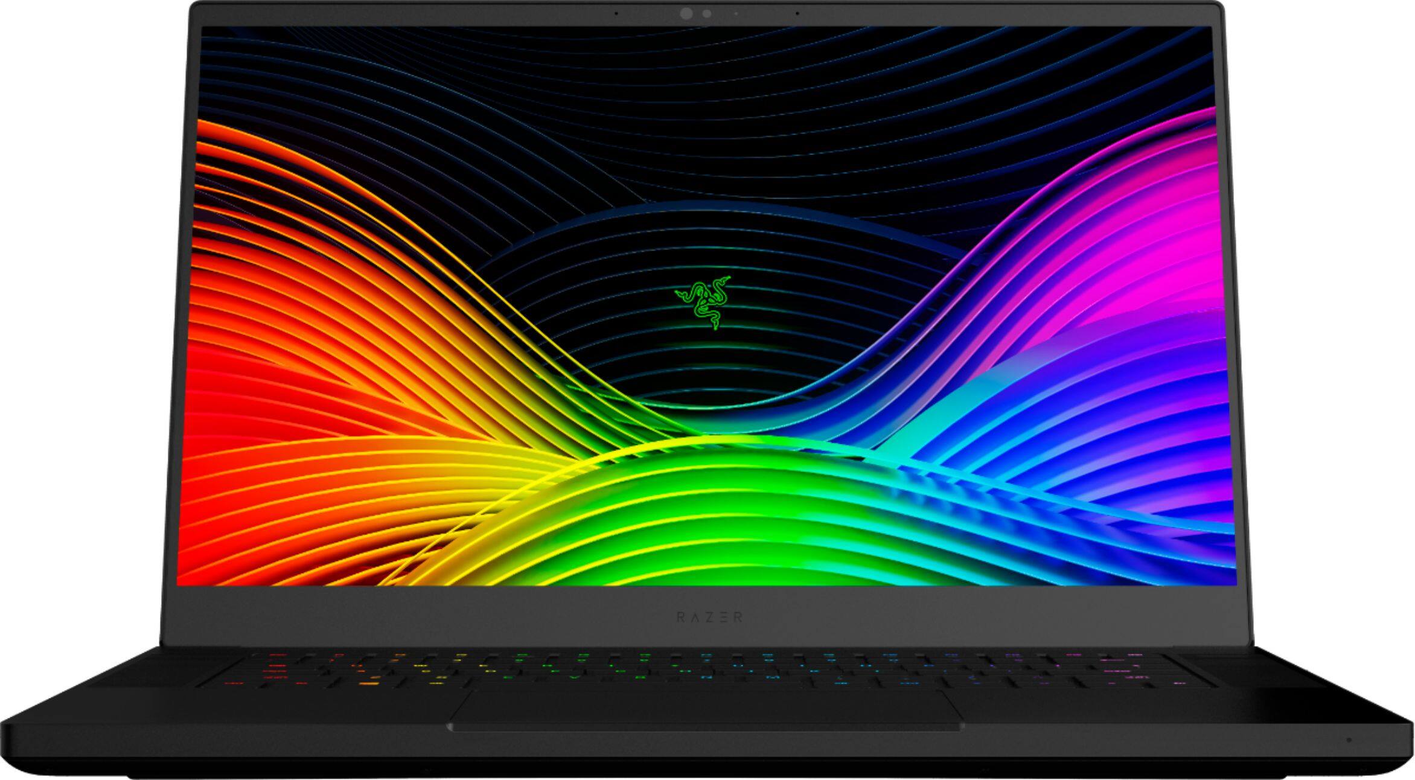Click left microphone hole on top bezel

(x=616, y=13)
